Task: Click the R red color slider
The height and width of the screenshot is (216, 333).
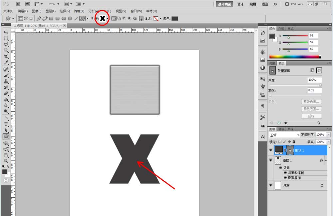Action: (295, 36)
